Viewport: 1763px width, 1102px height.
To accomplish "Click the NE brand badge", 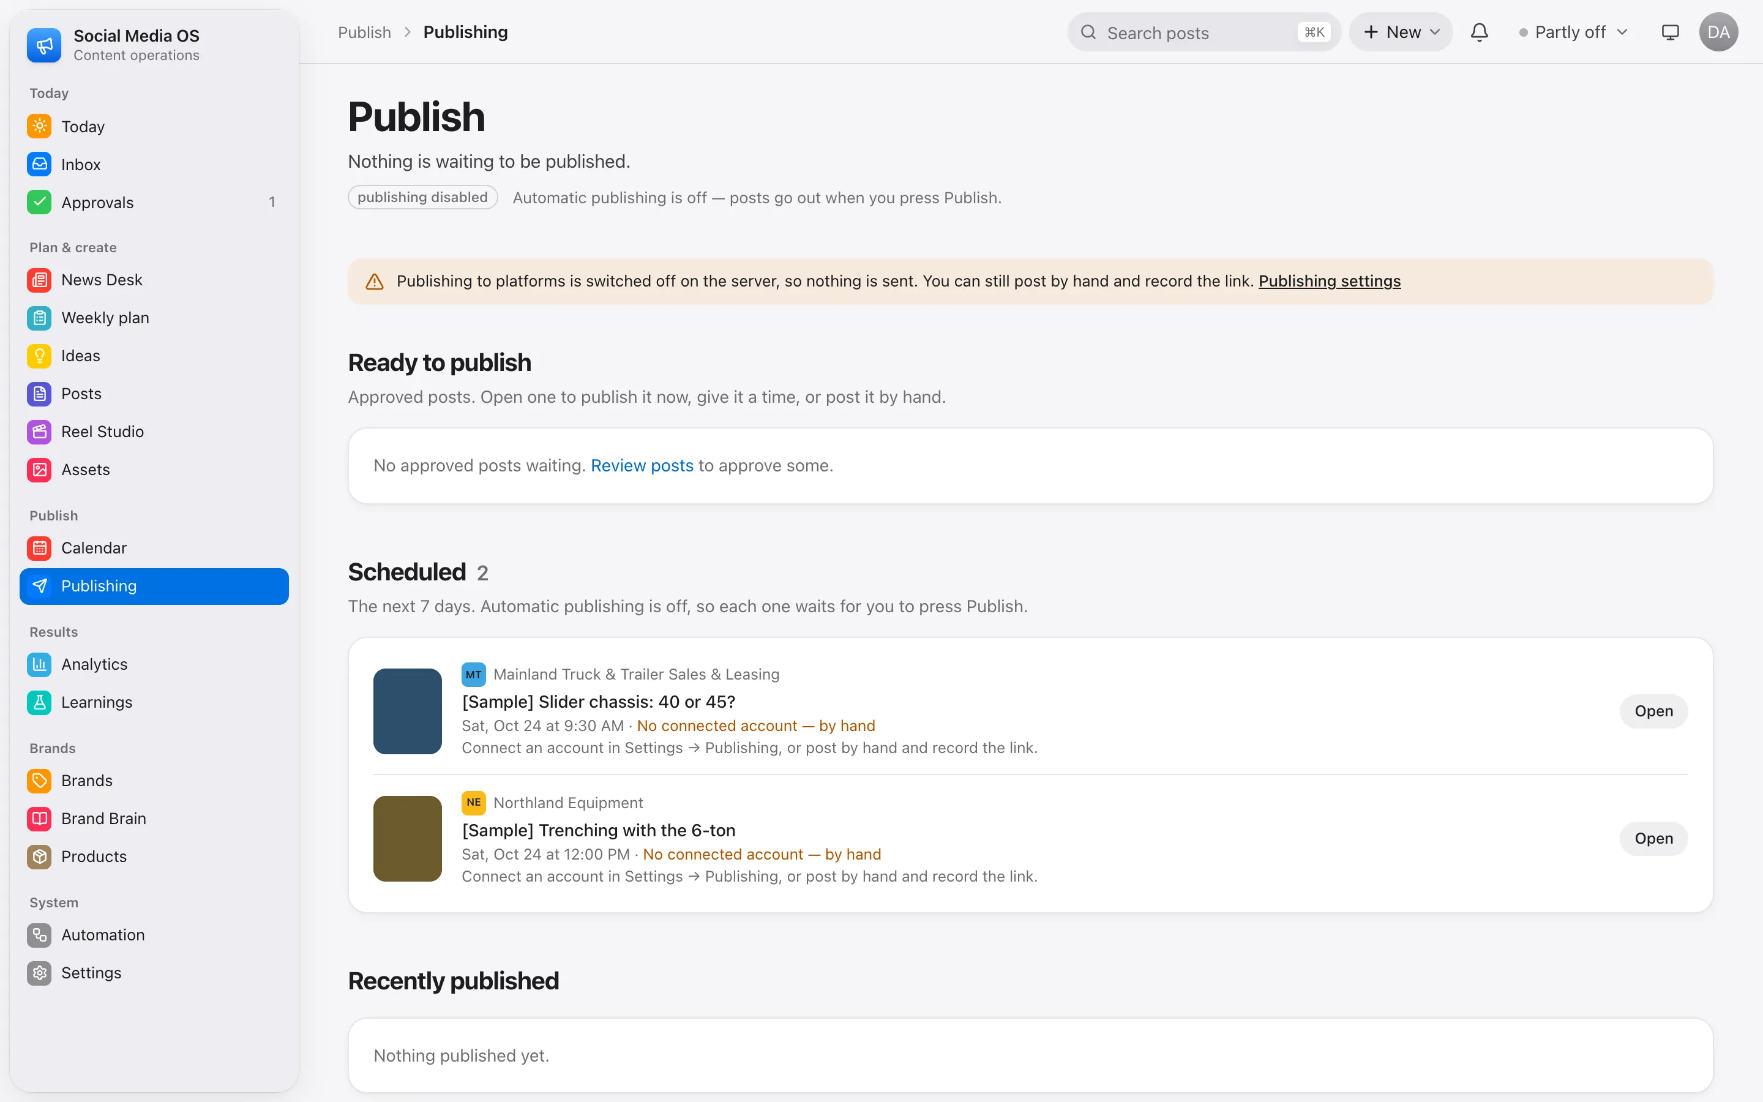I will pyautogui.click(x=474, y=803).
